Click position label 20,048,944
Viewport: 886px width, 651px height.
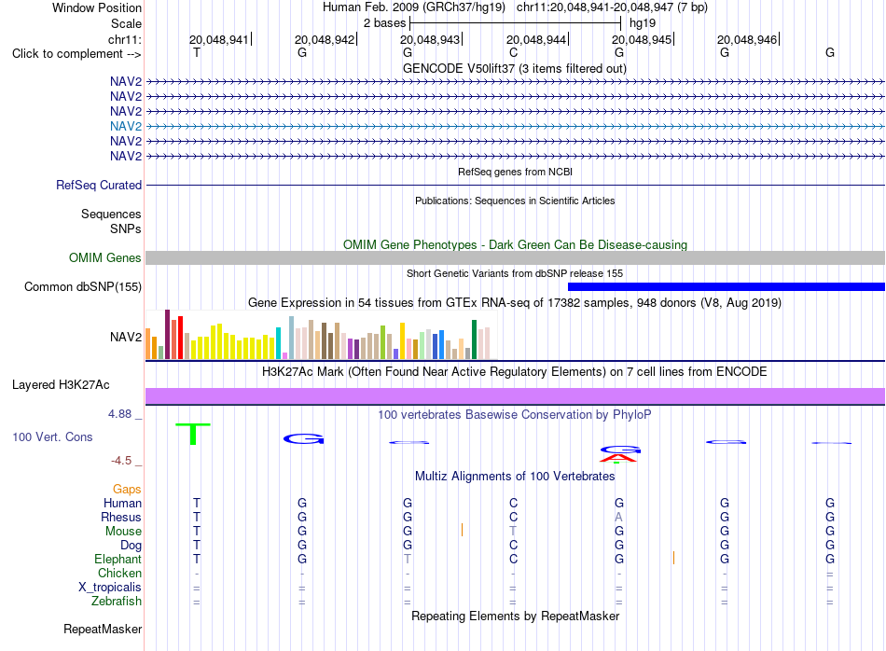tap(536, 39)
